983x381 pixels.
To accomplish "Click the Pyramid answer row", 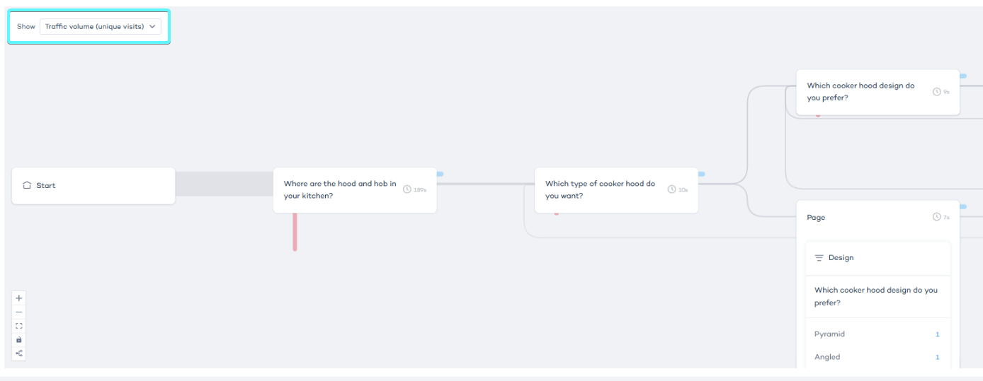I will (x=877, y=334).
